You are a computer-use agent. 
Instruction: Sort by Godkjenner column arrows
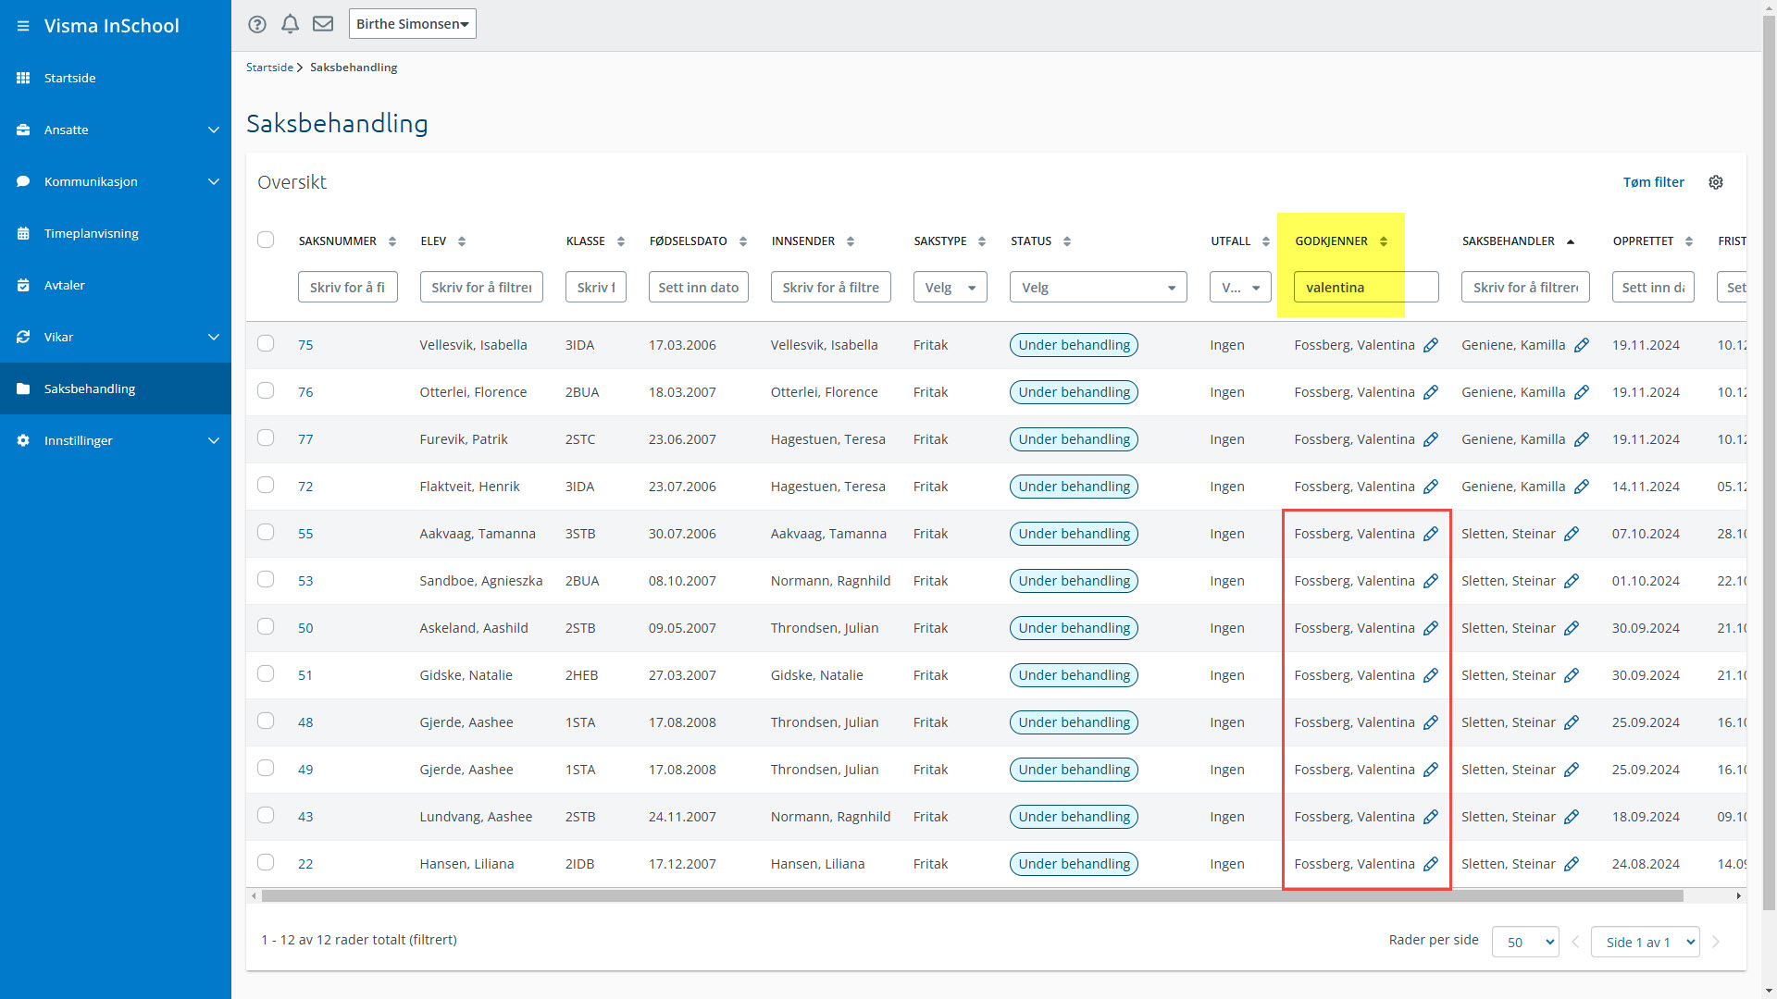pyautogui.click(x=1384, y=241)
